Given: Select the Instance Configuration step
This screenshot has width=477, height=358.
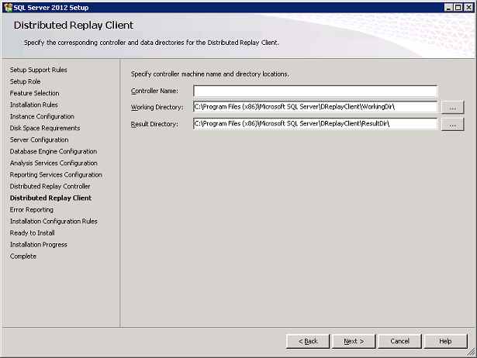Looking at the screenshot, I should [x=42, y=116].
